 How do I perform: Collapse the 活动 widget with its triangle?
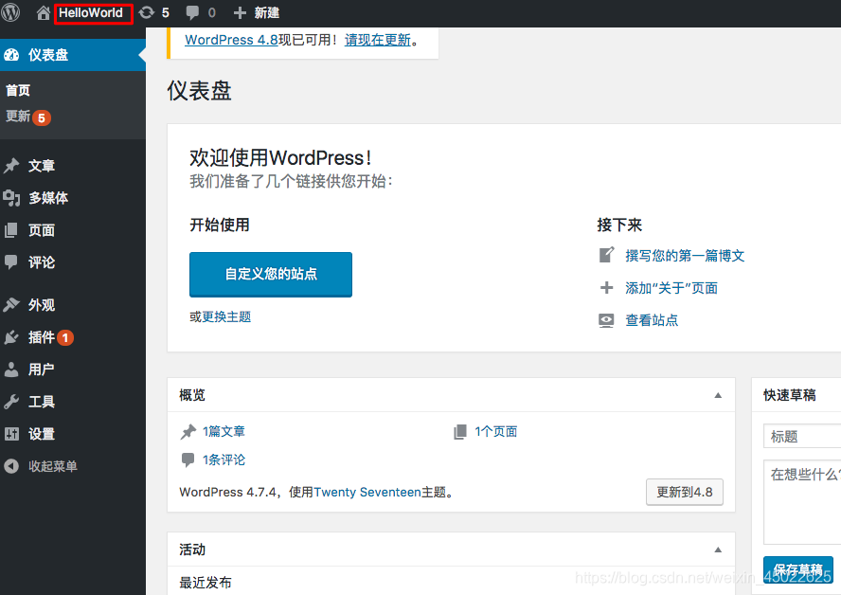click(718, 550)
